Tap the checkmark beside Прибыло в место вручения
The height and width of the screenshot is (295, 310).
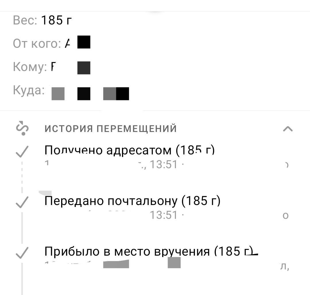coord(22,253)
